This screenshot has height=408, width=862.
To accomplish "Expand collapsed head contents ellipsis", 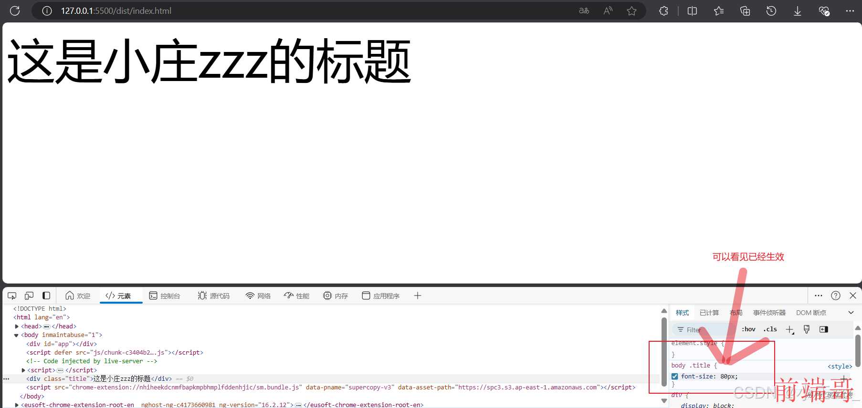I will [x=47, y=326].
